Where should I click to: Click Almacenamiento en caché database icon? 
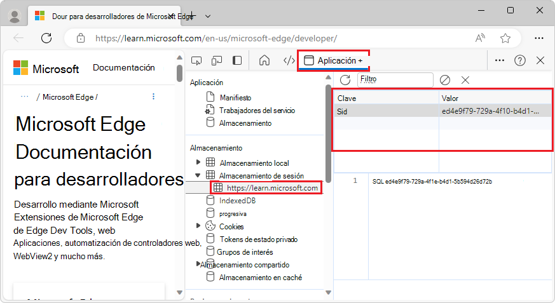coord(210,276)
